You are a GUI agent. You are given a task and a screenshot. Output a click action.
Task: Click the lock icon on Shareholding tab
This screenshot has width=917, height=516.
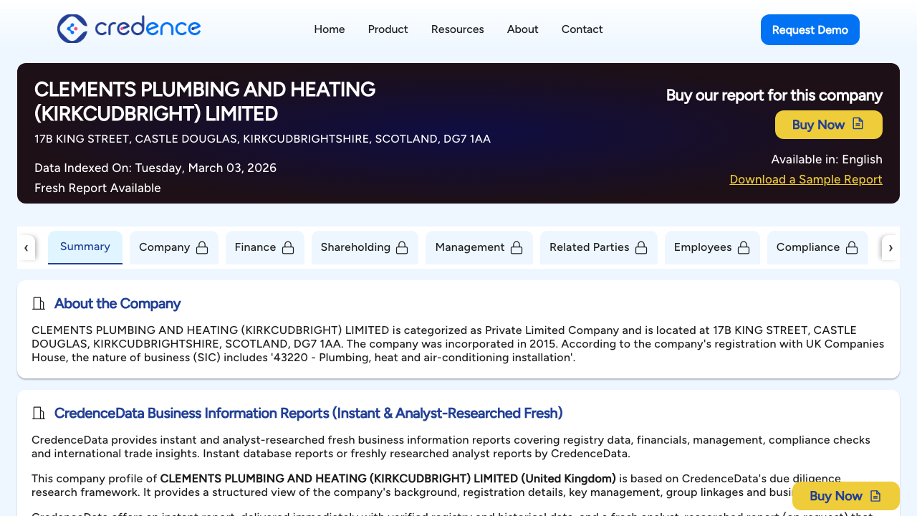tap(402, 247)
